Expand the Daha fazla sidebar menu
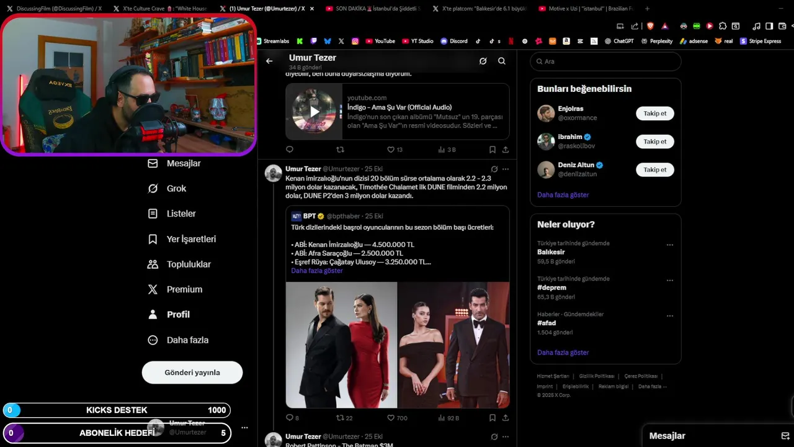The width and height of the screenshot is (794, 447). coord(177,340)
